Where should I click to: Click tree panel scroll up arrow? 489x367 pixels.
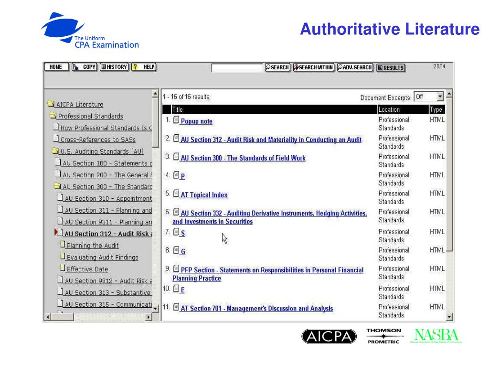[156, 93]
